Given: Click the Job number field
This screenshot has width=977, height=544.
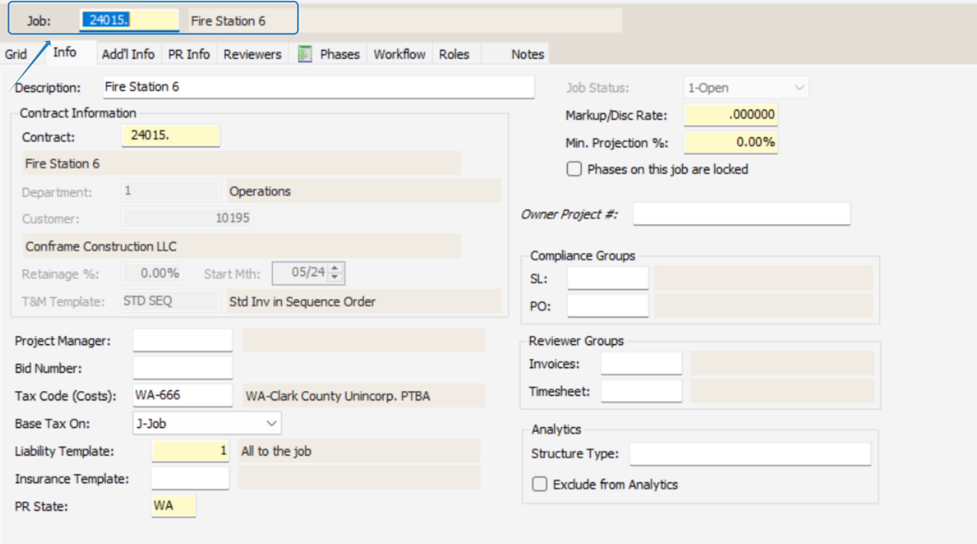Looking at the screenshot, I should pos(129,20).
